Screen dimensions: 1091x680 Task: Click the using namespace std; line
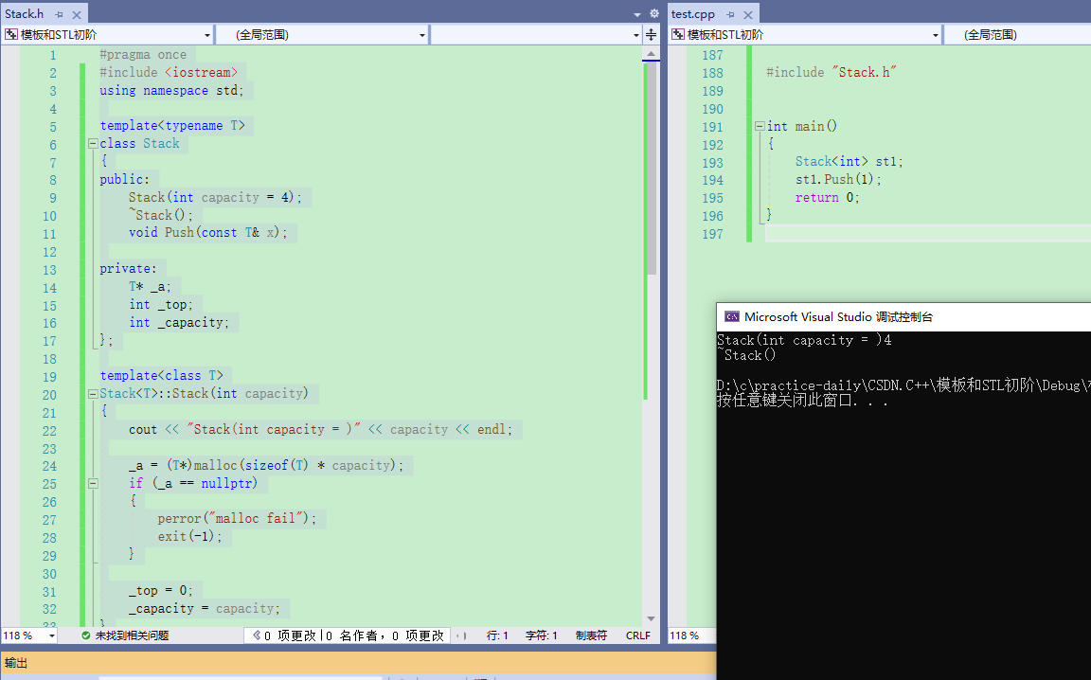[171, 91]
